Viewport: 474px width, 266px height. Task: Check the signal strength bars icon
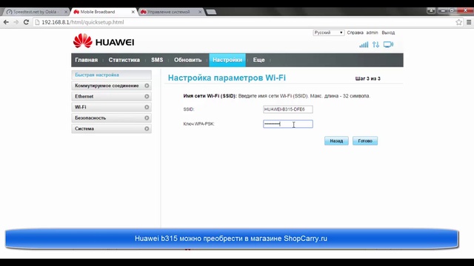point(364,44)
